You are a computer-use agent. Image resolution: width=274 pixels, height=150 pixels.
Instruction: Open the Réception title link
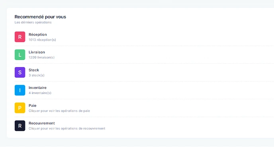click(x=38, y=34)
